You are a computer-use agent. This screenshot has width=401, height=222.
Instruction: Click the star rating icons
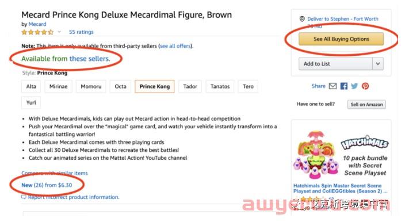pos(37,32)
